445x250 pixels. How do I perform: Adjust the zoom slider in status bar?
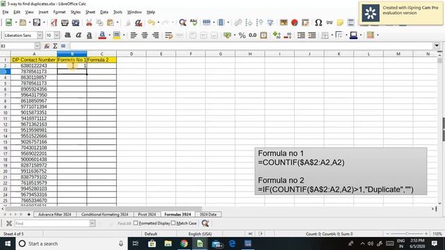coord(407,233)
